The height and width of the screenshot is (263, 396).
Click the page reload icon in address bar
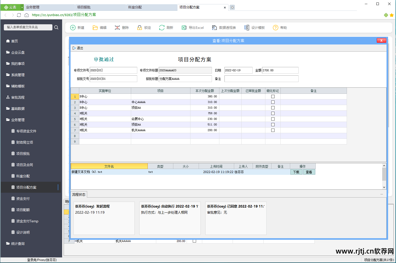point(19,15)
